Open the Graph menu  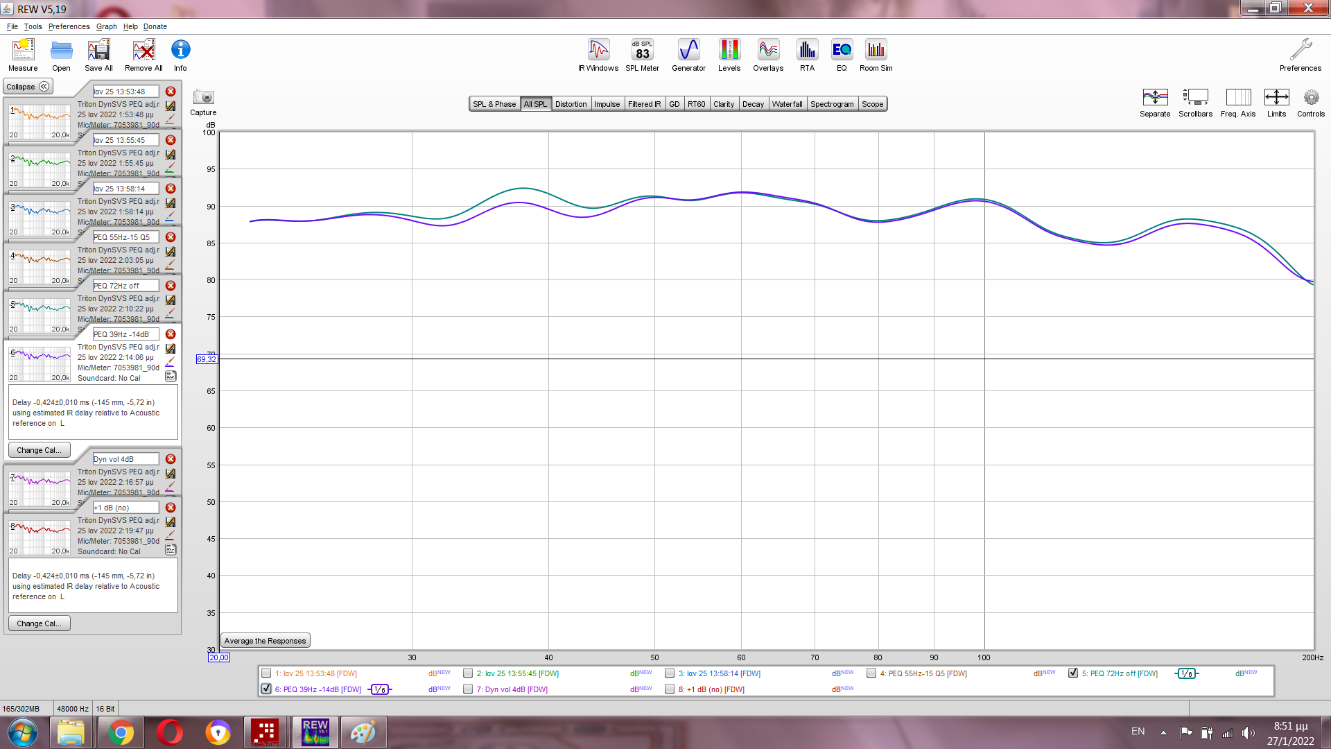click(106, 26)
